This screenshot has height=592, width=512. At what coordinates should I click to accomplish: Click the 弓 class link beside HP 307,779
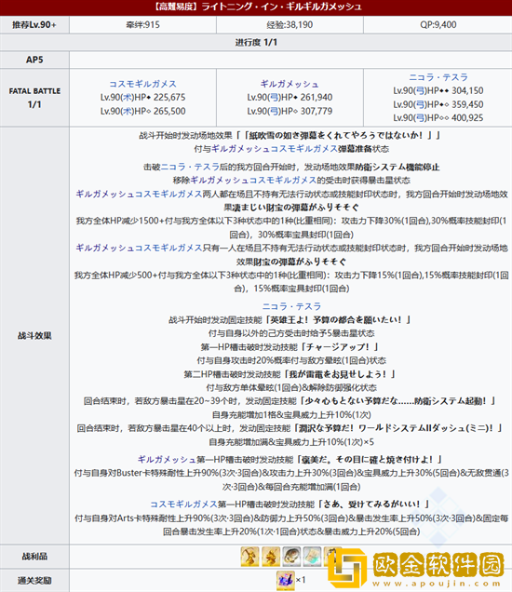(274, 111)
